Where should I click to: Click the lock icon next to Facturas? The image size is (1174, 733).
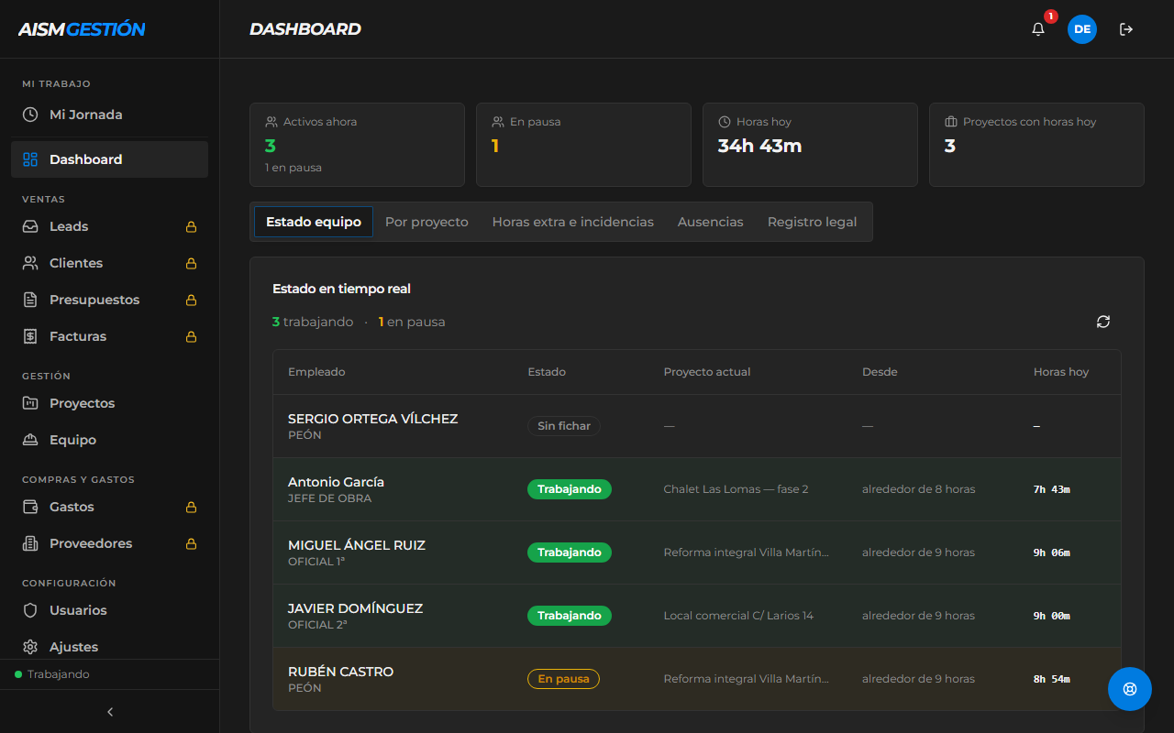192,336
